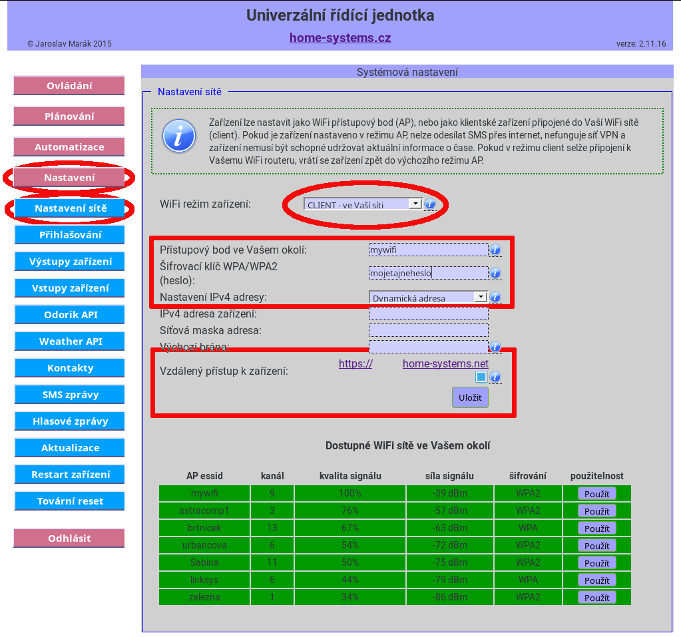Click info icon next to remote access checkbox
Image resolution: width=681 pixels, height=637 pixels.
point(495,377)
